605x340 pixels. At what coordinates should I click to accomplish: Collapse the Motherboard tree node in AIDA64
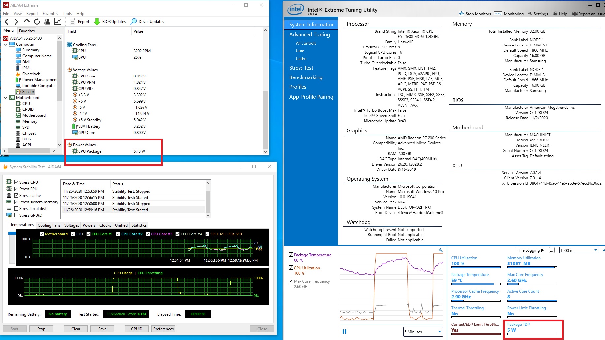5,98
